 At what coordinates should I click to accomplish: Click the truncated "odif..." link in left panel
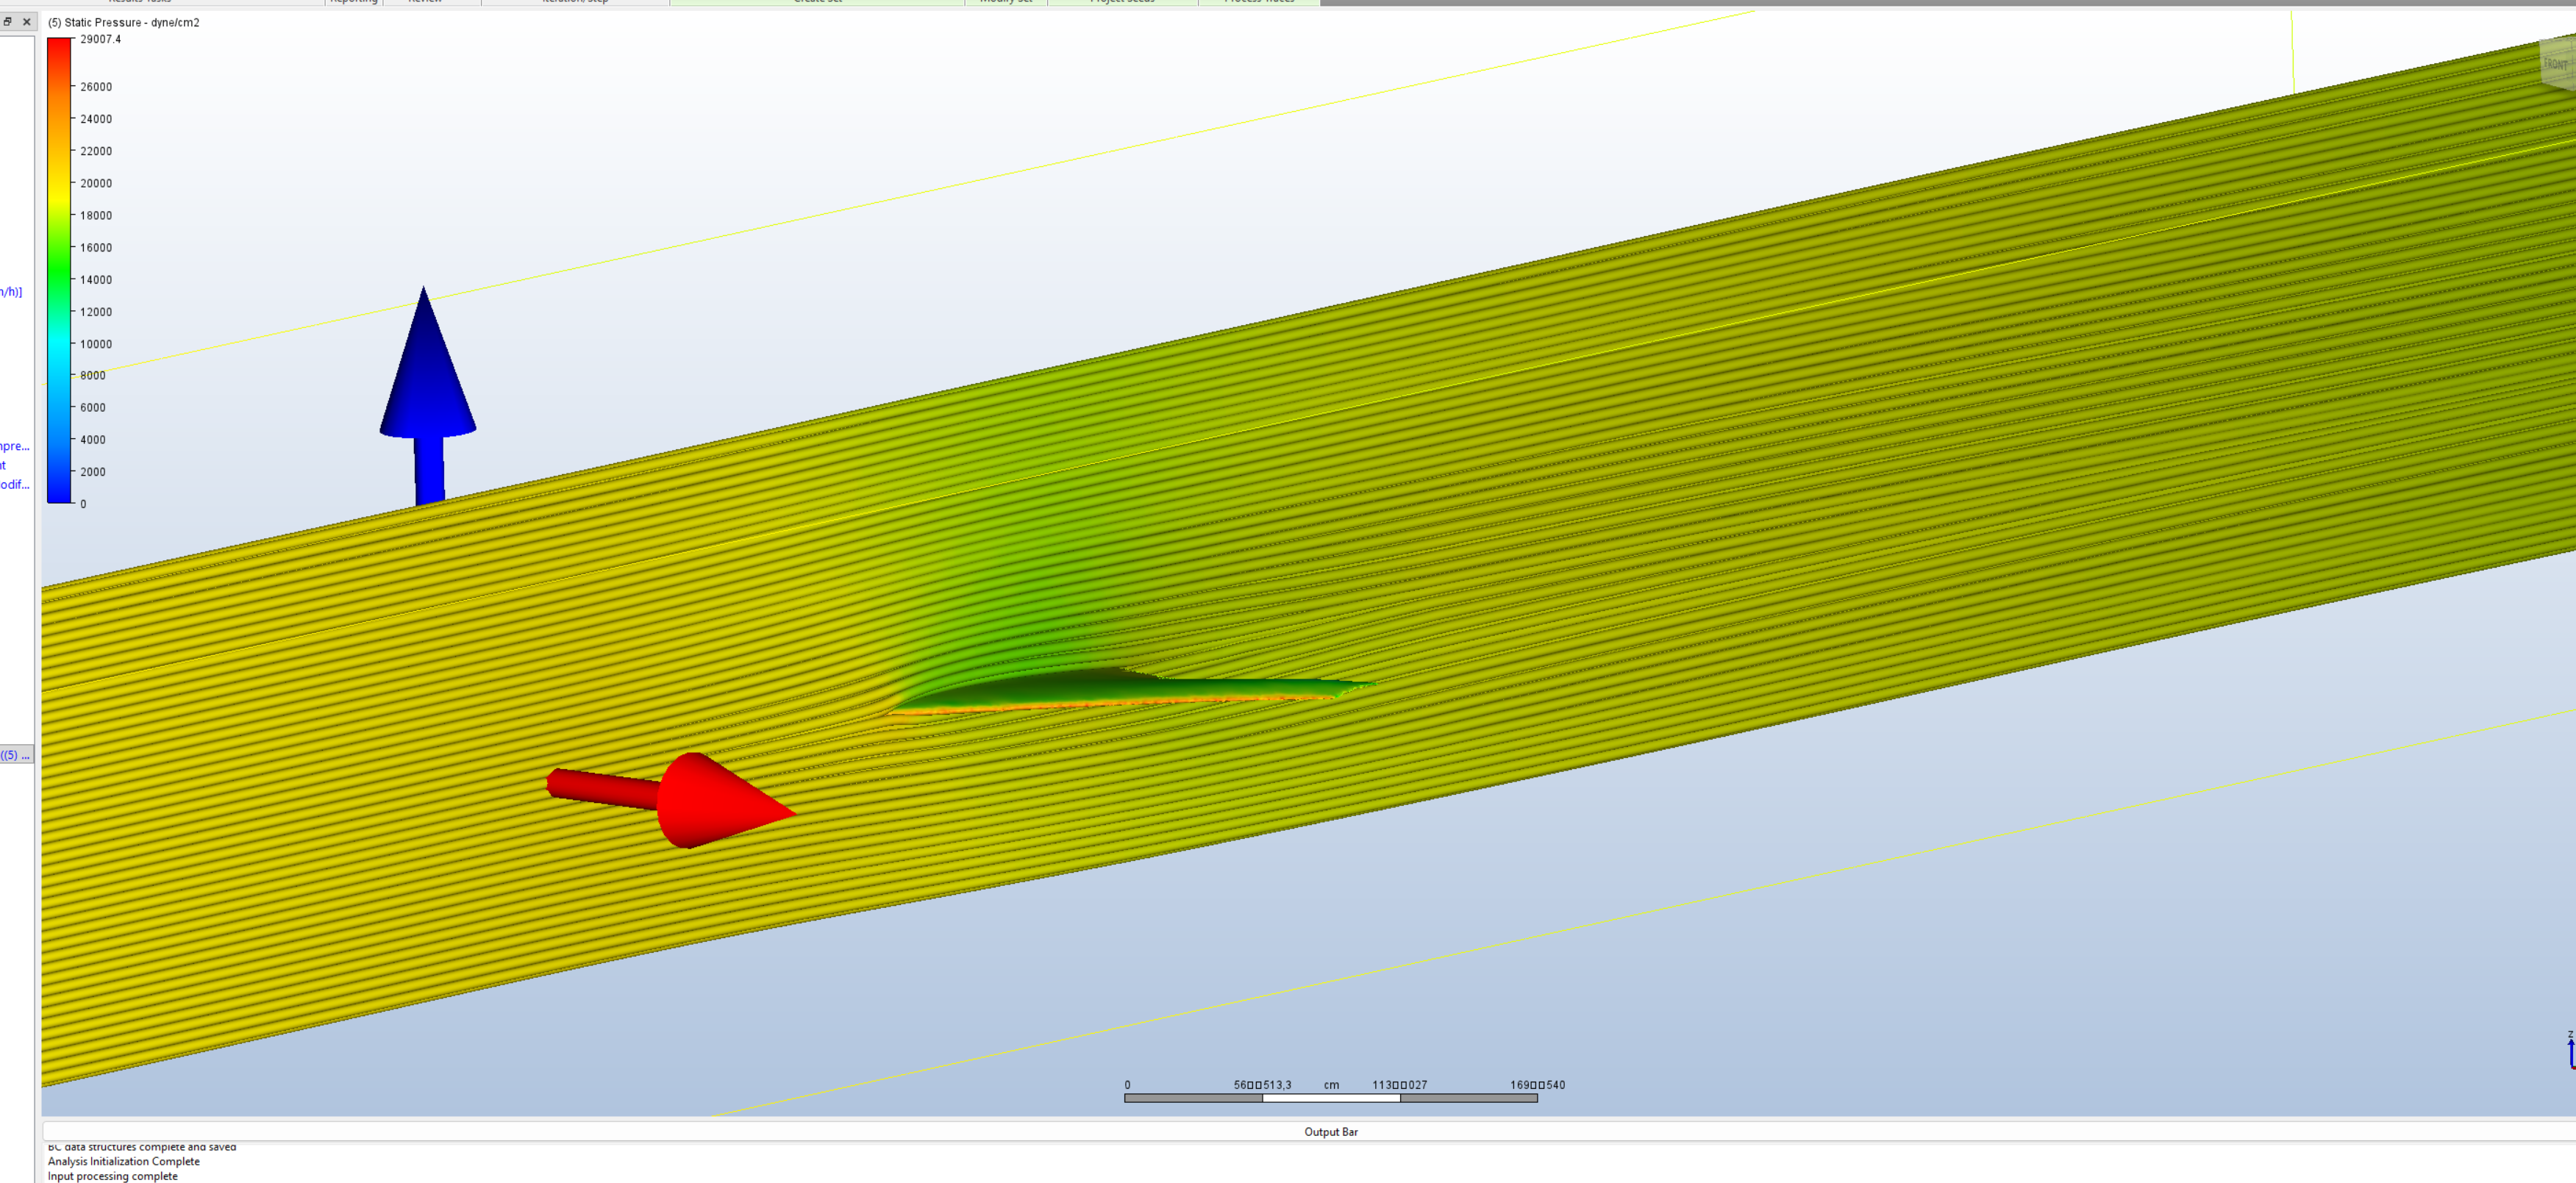pos(14,485)
